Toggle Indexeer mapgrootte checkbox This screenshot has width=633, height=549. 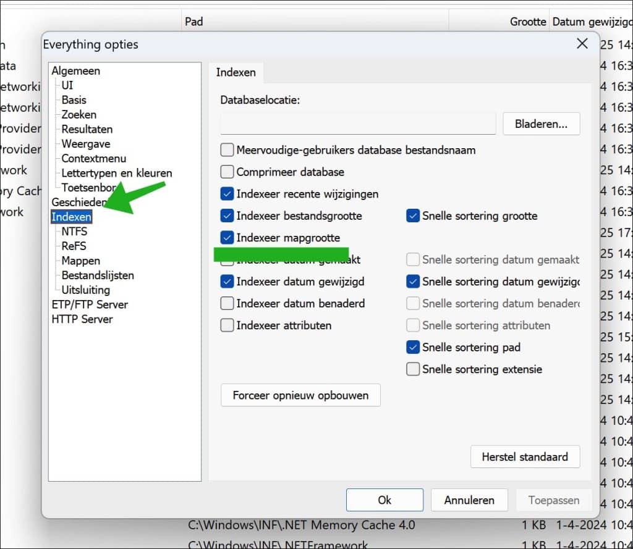click(227, 238)
